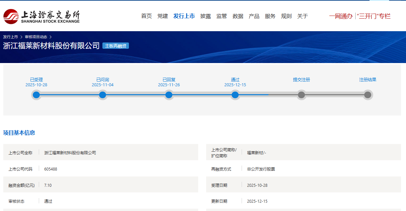Open the 服务 navigation item
The image size is (406, 211).
[270, 16]
